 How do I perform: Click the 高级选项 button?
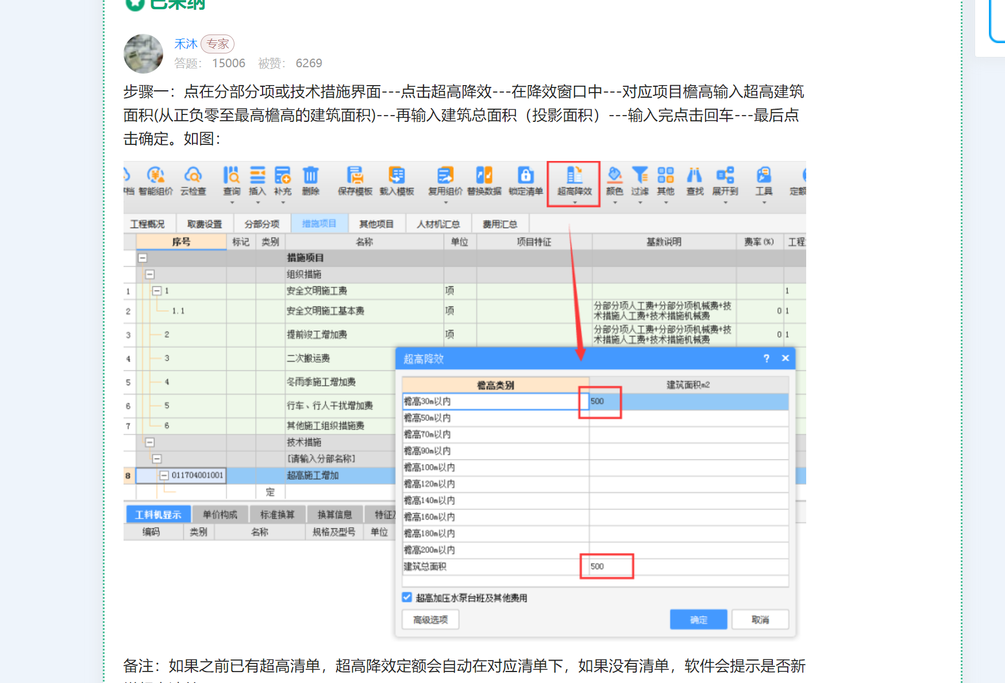(x=430, y=620)
